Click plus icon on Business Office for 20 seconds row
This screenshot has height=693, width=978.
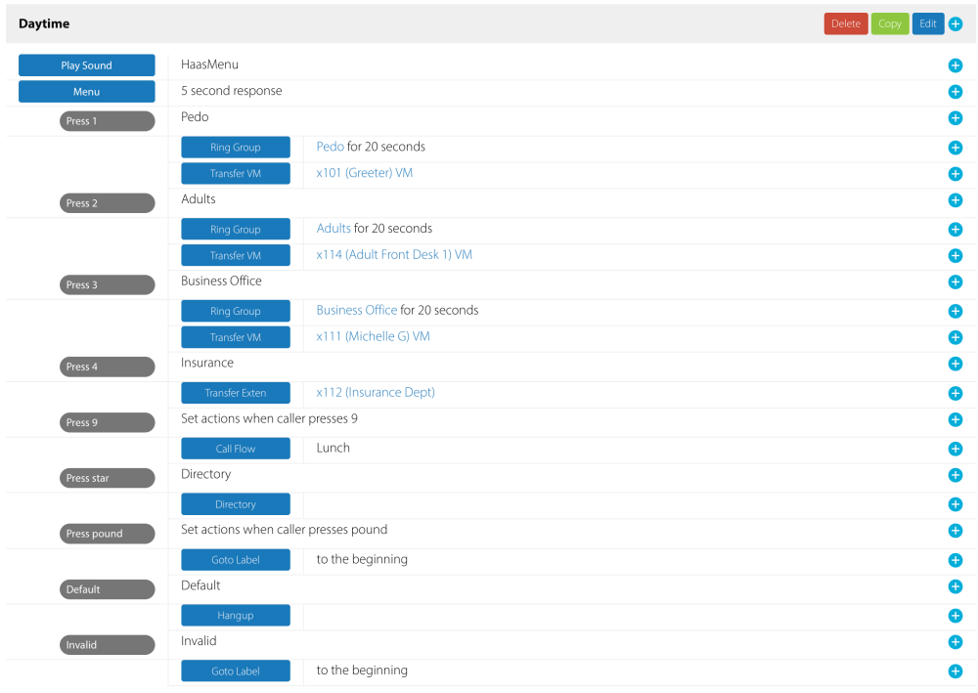pyautogui.click(x=956, y=311)
